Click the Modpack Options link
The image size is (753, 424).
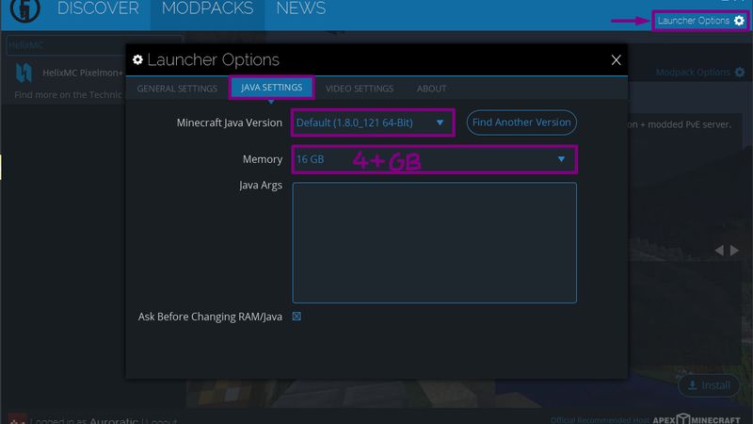(x=693, y=73)
